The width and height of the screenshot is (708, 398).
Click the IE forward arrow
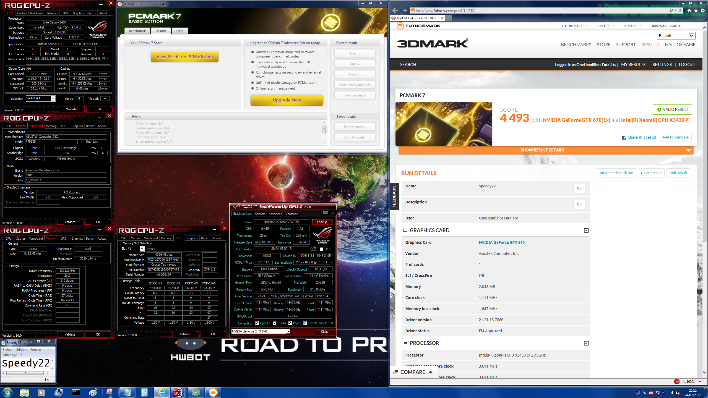click(x=405, y=11)
